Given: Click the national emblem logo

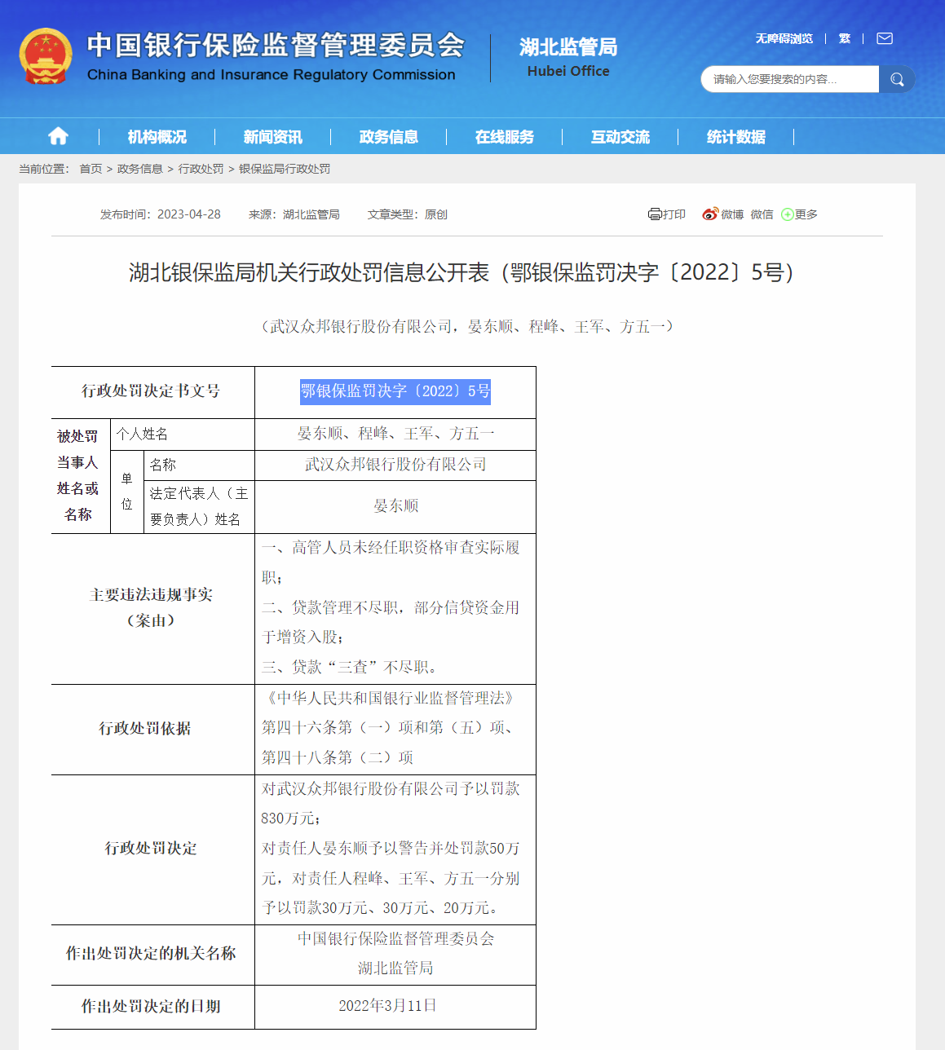Looking at the screenshot, I should coord(45,56).
